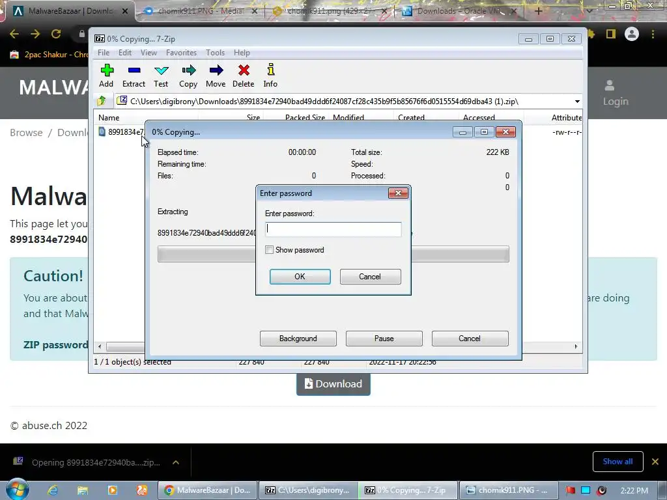Screen dimensions: 667x500
Task: Sort by Accessed column header
Action: pos(479,118)
